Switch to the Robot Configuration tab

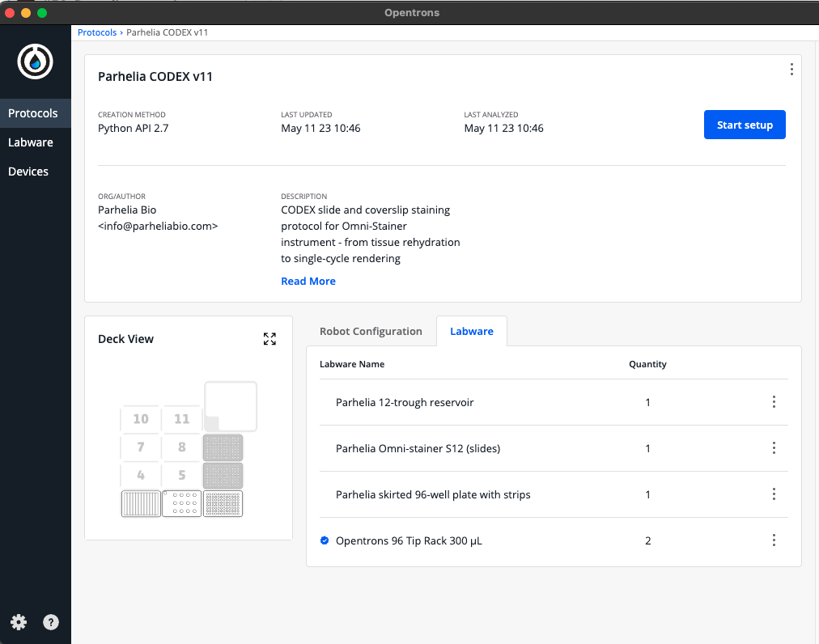[371, 331]
